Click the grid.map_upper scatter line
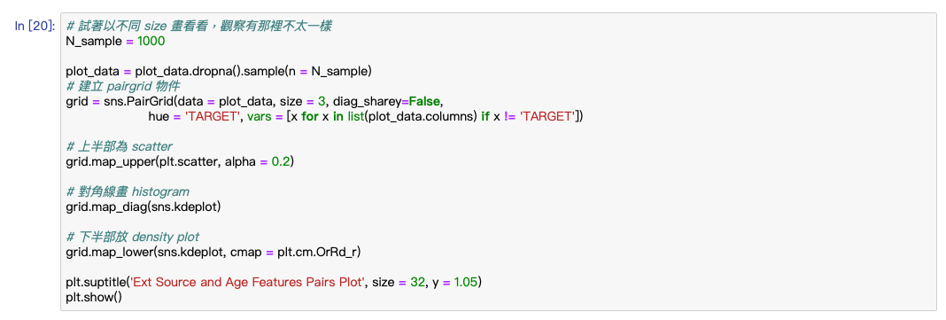 point(180,162)
